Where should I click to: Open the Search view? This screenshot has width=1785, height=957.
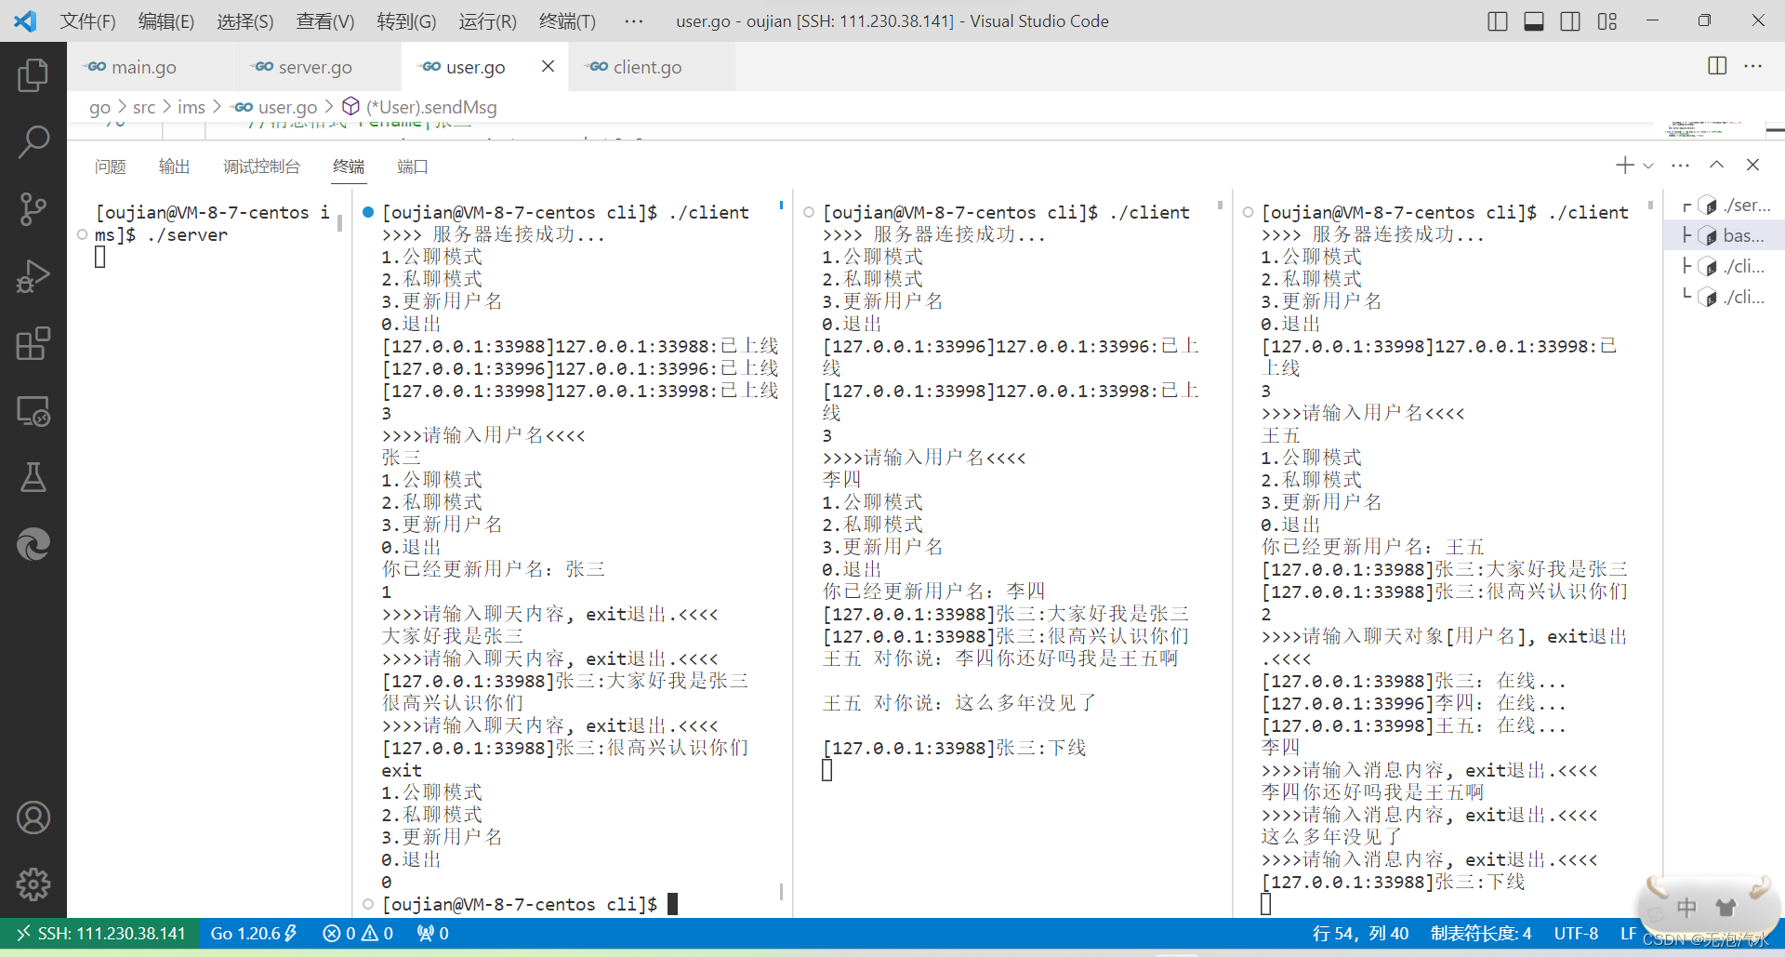33,141
